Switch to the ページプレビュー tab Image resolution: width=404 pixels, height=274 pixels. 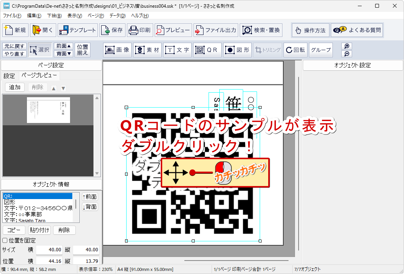39,75
